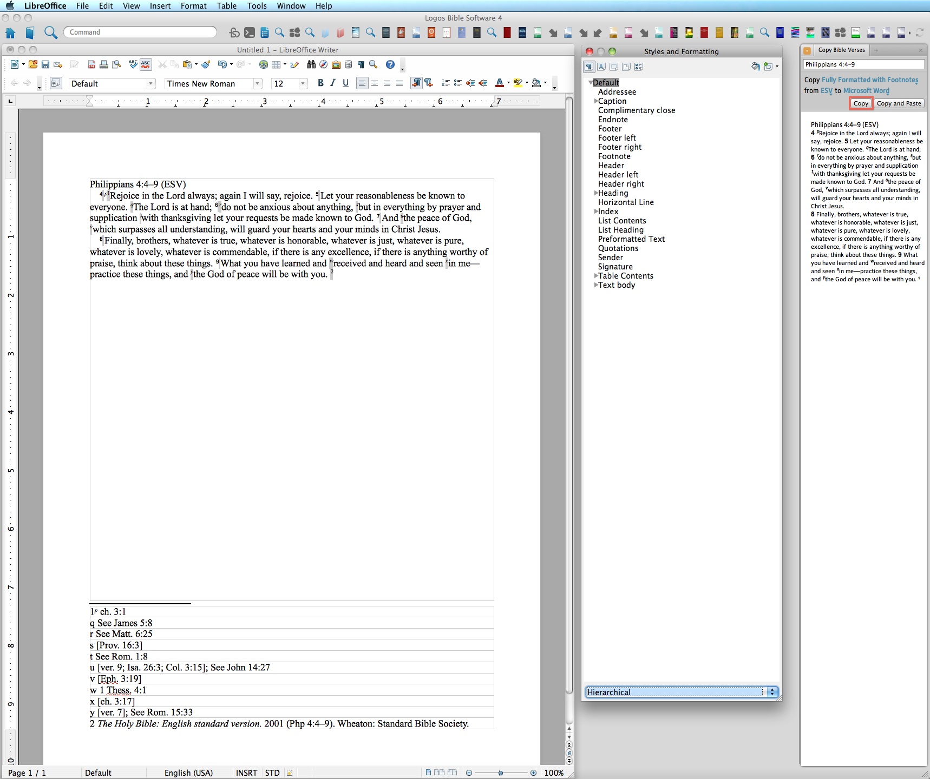
Task: Click the Highlighting color swatch button
Action: (518, 83)
